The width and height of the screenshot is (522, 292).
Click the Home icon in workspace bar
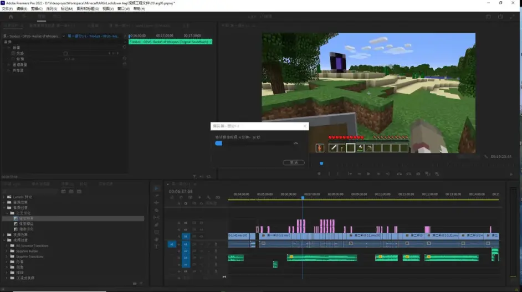11,17
